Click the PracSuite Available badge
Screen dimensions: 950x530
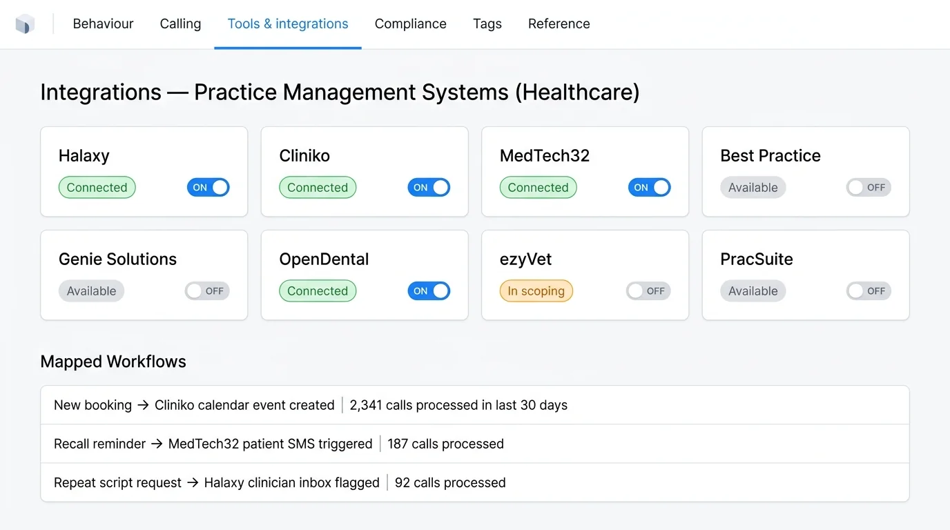tap(753, 291)
